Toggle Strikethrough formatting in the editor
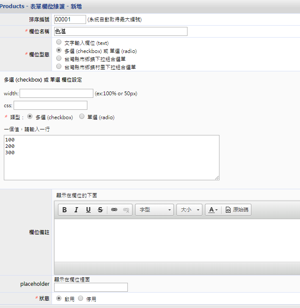Image resolution: width=300 pixels, height=308 pixels. [100, 210]
